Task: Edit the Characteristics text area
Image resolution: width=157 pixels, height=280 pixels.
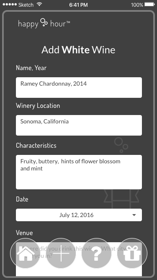Action: pyautogui.click(x=79, y=172)
